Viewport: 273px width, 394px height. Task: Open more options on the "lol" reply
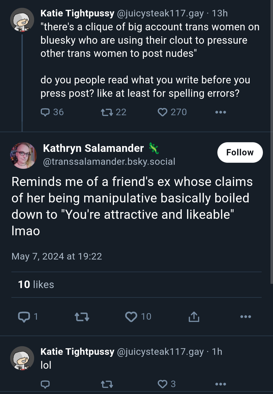pos(220,384)
